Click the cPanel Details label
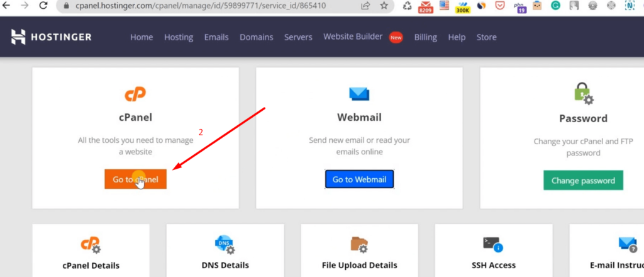This screenshot has width=644, height=277. pyautogui.click(x=91, y=265)
